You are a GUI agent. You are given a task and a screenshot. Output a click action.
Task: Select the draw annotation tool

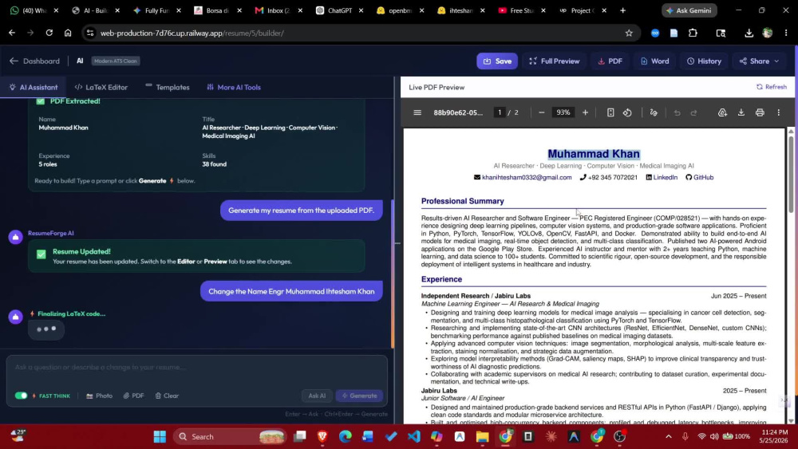[x=654, y=112]
